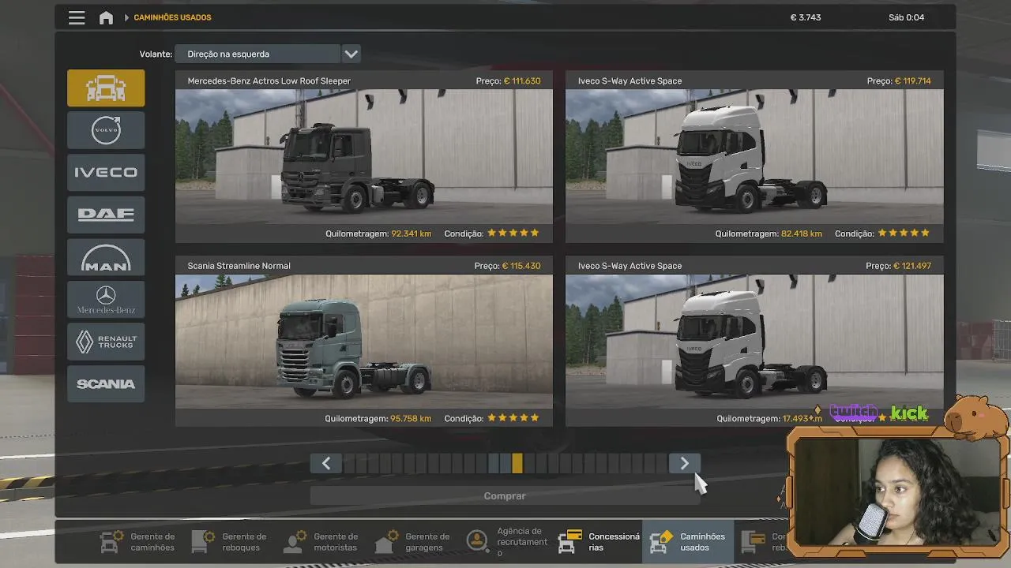Screen dimensions: 1011x568
Task: Open Gerente de caminhões tab
Action: point(138,542)
